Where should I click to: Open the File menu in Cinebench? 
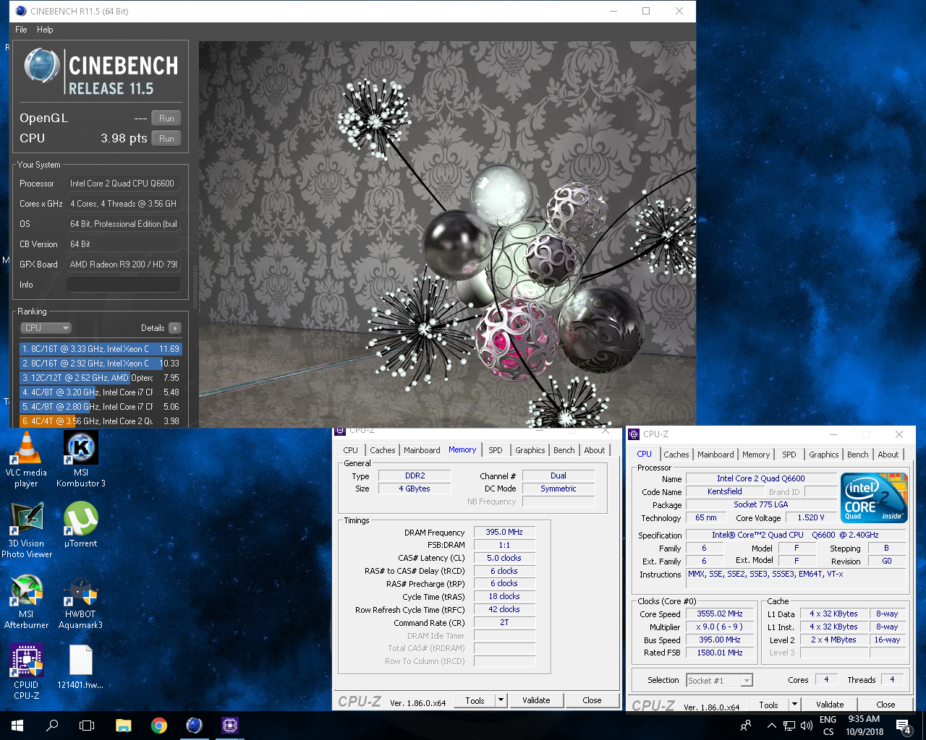click(x=21, y=30)
